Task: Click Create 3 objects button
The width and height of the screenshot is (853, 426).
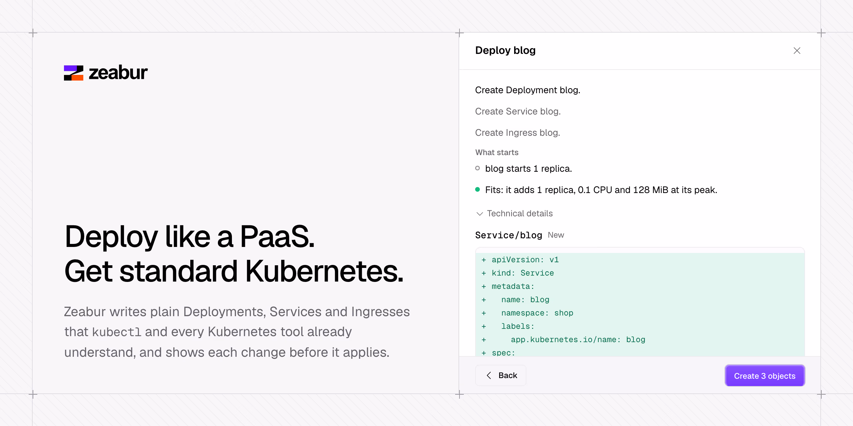Action: 765,376
